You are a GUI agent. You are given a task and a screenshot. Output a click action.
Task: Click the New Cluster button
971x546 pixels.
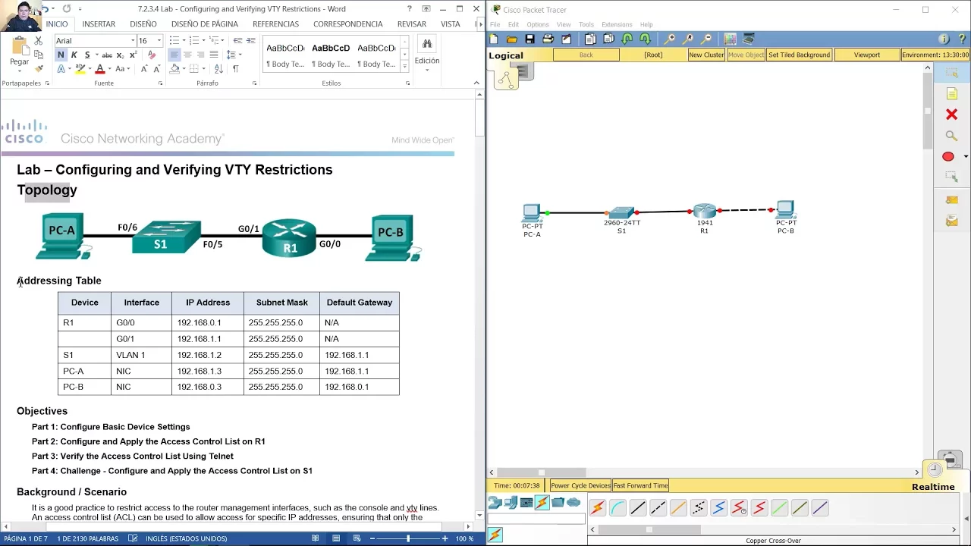point(706,55)
